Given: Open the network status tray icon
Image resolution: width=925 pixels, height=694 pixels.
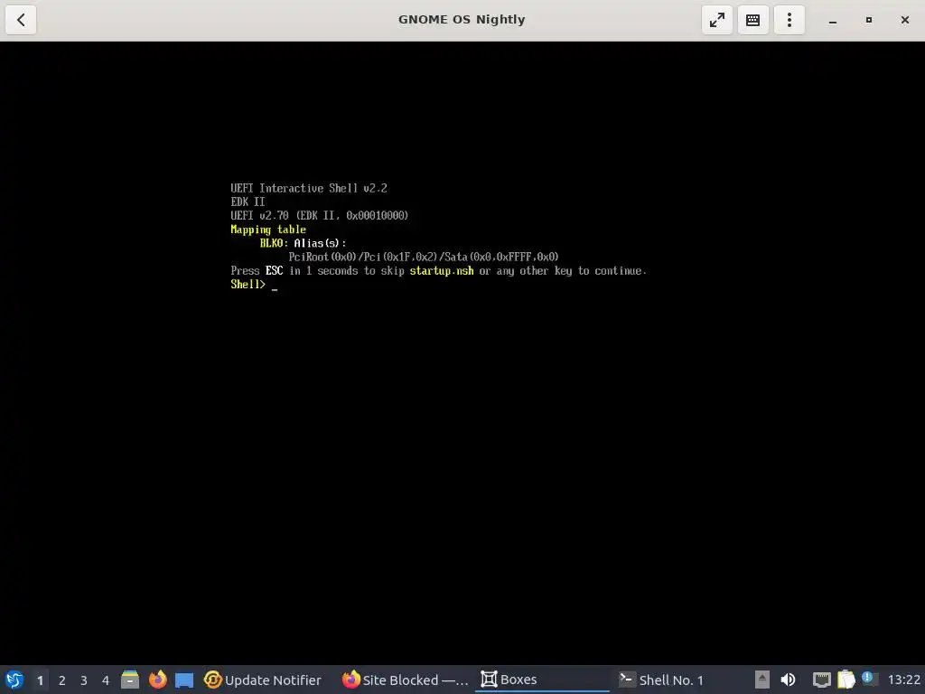Looking at the screenshot, I should [822, 680].
